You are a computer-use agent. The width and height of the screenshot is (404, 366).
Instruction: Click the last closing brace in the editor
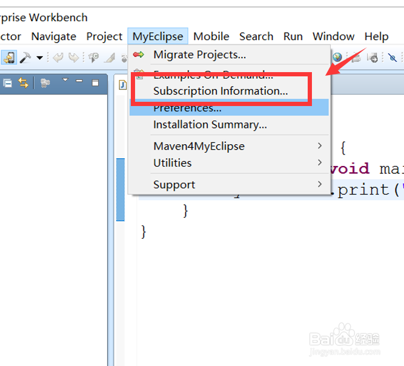[144, 232]
